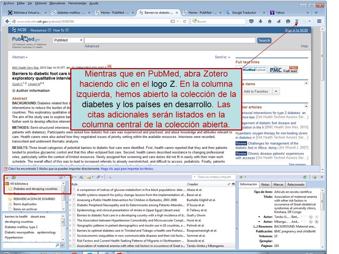Click the Citavi picker icon next to doi
The image size is (339, 254).
pyautogui.click(x=109, y=67)
